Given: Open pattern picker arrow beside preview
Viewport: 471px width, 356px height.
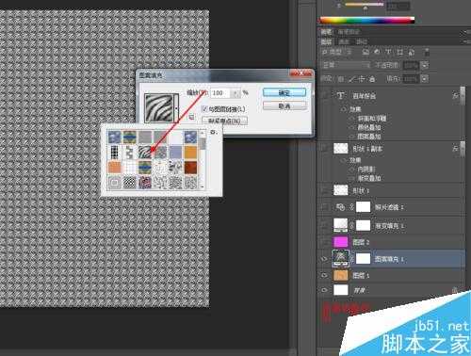Looking at the screenshot, I should tap(176, 108).
